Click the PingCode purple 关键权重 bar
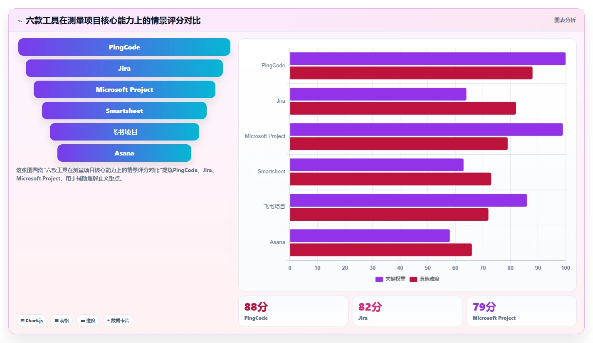 click(427, 59)
